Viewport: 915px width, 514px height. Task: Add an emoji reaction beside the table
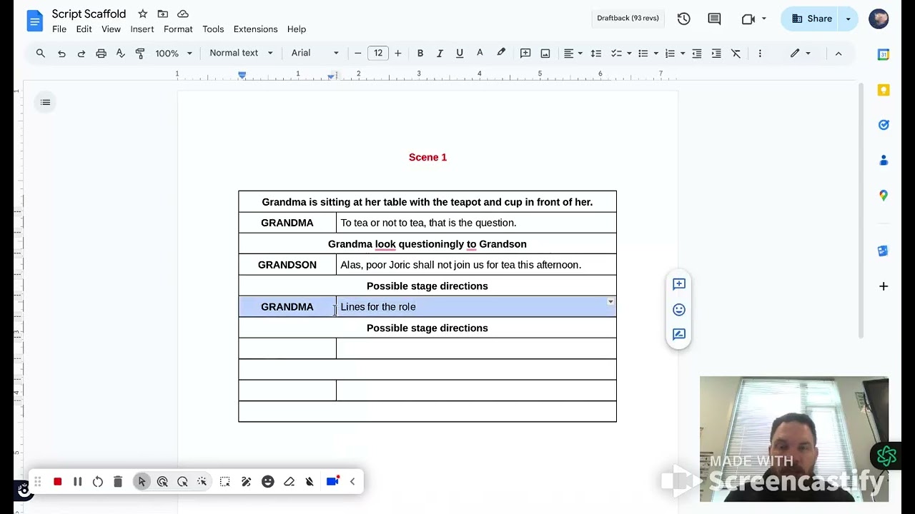point(678,310)
